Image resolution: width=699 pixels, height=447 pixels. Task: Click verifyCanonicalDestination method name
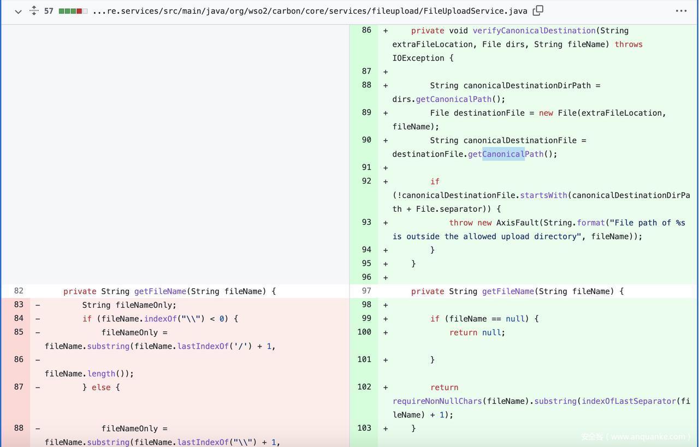pyautogui.click(x=534, y=31)
